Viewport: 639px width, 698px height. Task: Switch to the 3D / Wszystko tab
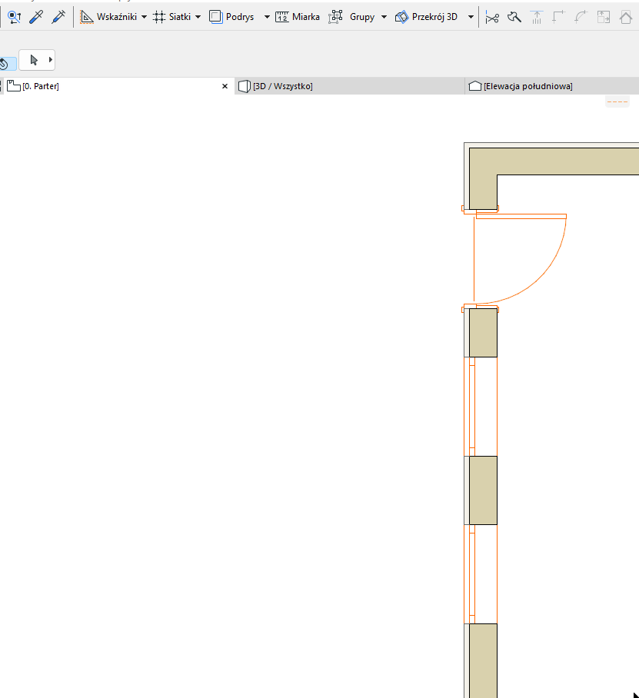pyautogui.click(x=281, y=86)
